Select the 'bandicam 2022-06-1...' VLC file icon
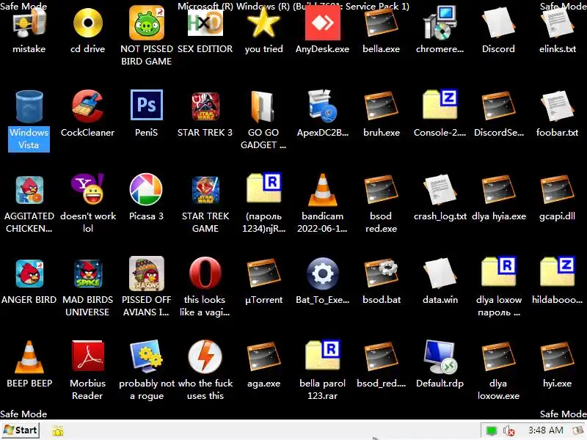This screenshot has width=587, height=440. (x=322, y=190)
